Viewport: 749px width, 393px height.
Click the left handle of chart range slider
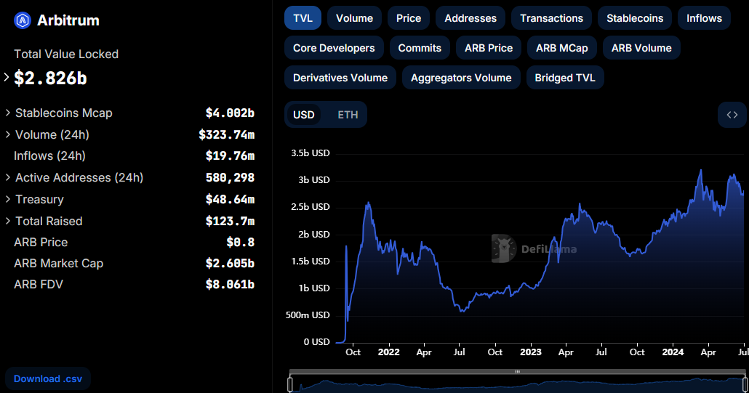290,384
